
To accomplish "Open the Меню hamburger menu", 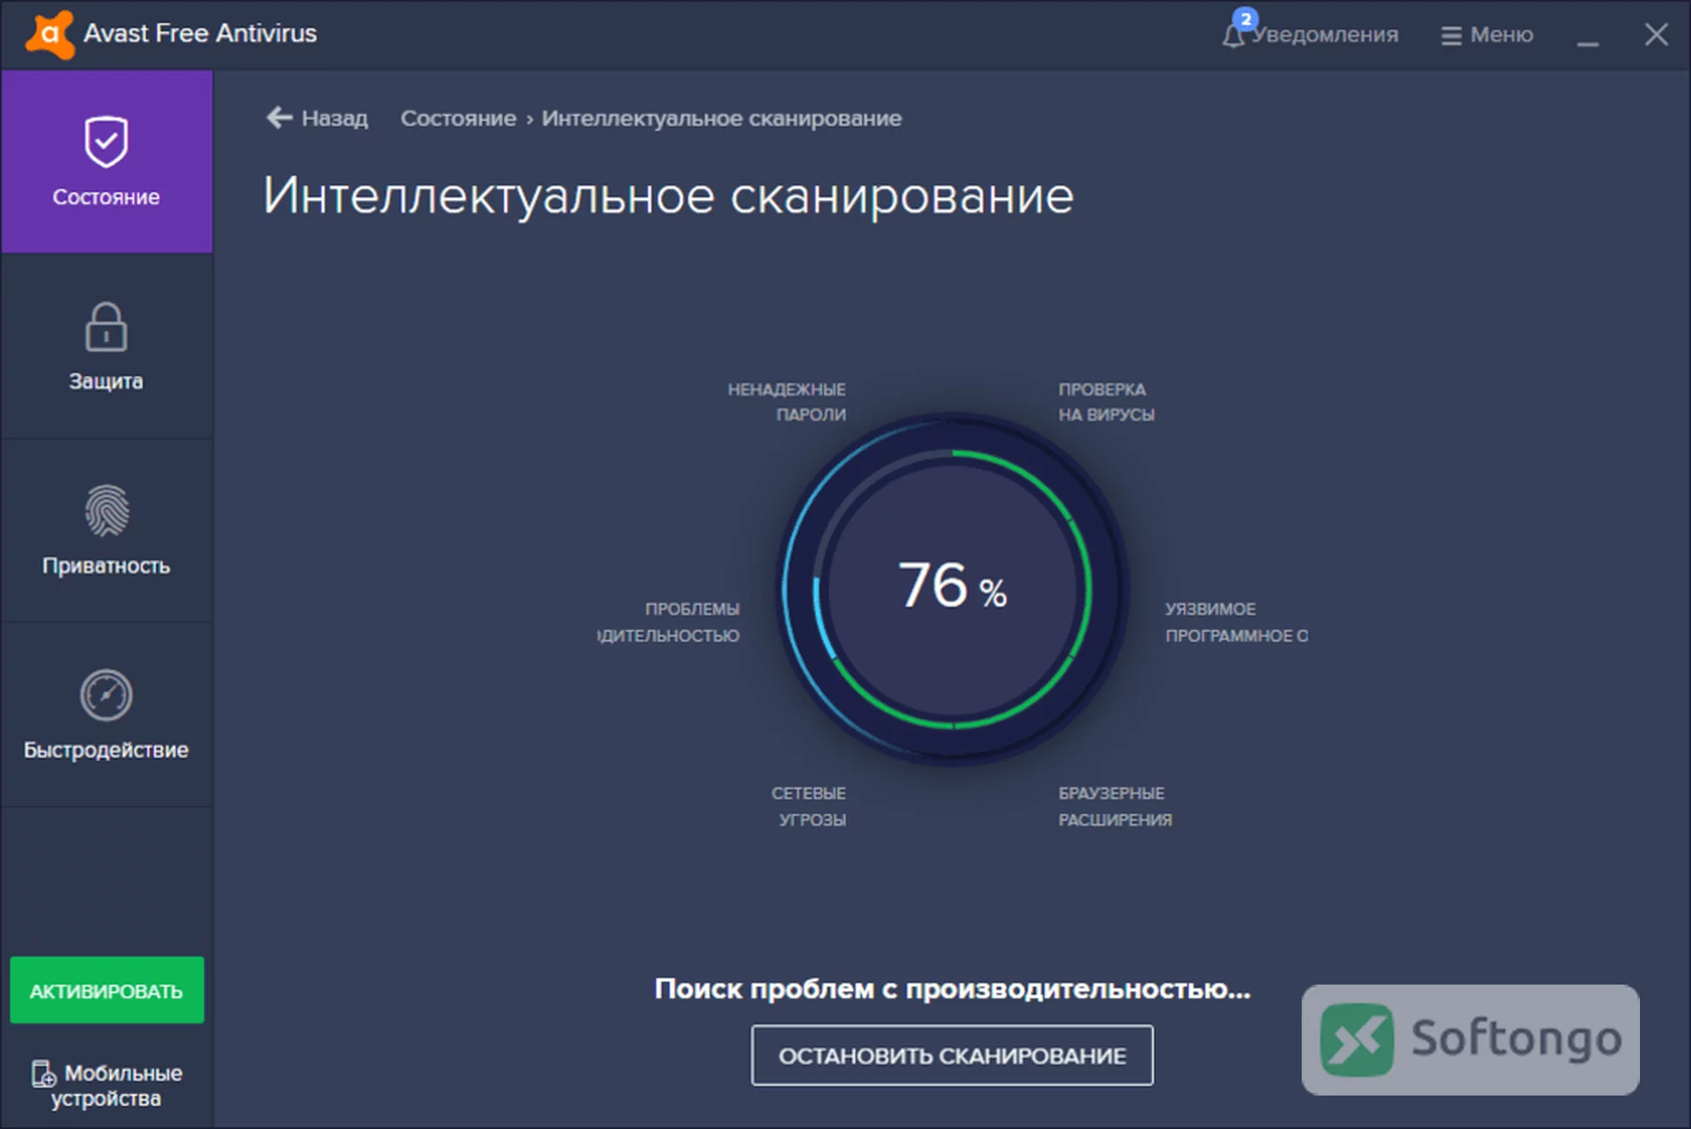I will click(x=1487, y=35).
